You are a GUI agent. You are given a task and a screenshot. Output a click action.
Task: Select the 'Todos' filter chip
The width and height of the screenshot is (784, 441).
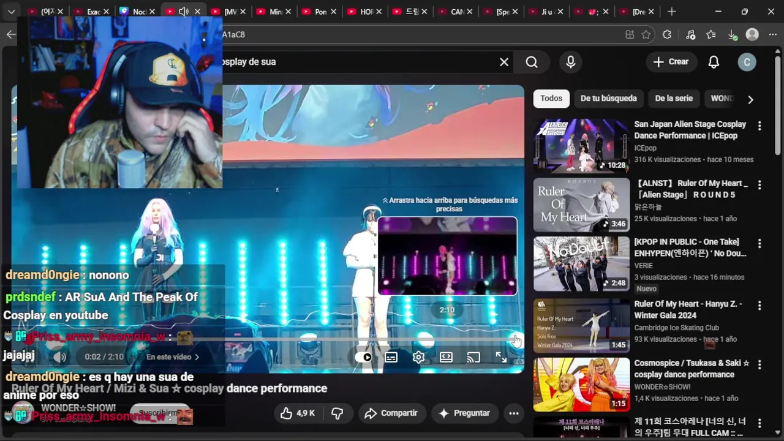(551, 98)
